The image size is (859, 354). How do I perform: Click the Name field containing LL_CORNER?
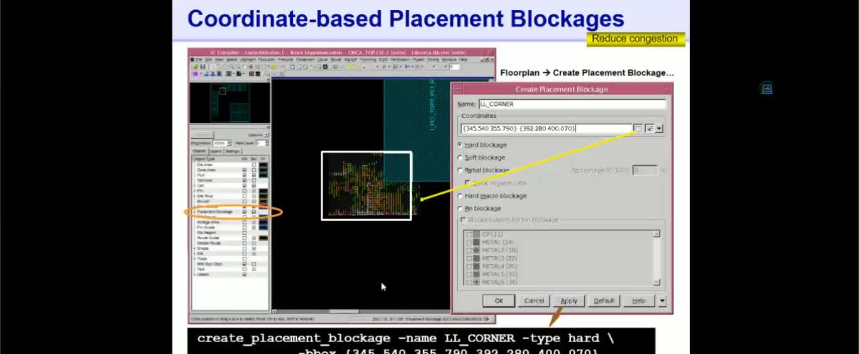point(572,104)
